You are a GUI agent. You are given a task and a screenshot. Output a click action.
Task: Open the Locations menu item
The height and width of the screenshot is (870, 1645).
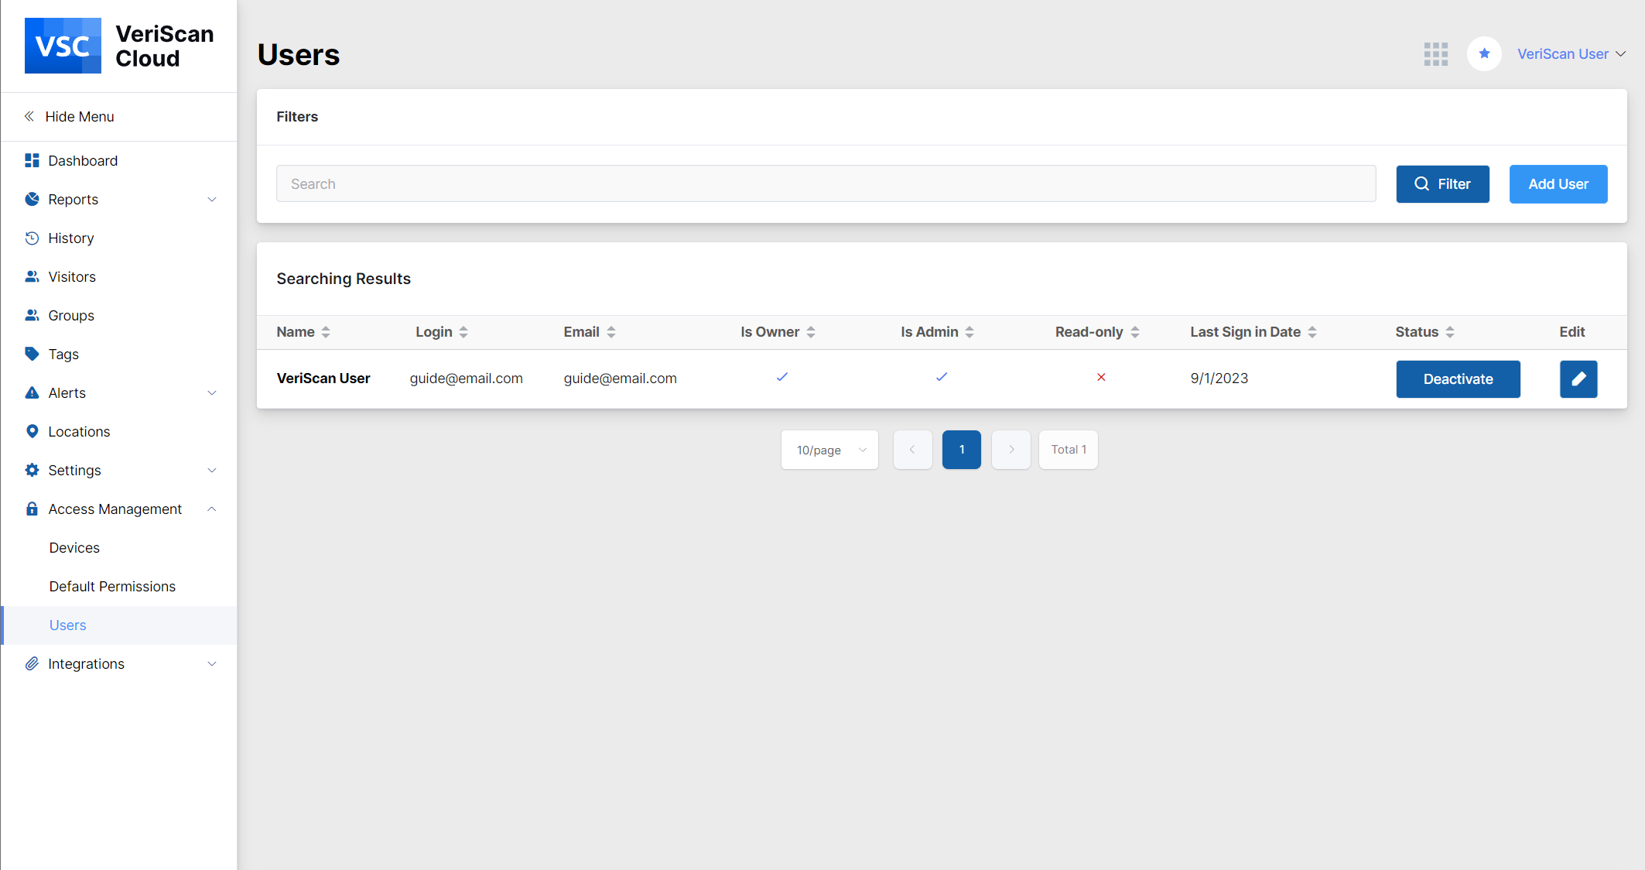click(x=119, y=431)
